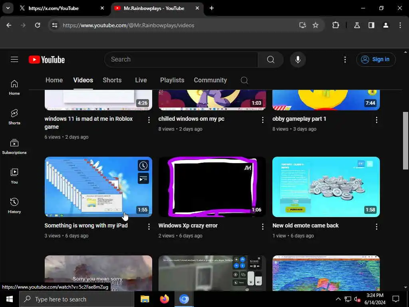Play the Windows Xp crazy error thumbnail
409x307 pixels.
coord(212,187)
